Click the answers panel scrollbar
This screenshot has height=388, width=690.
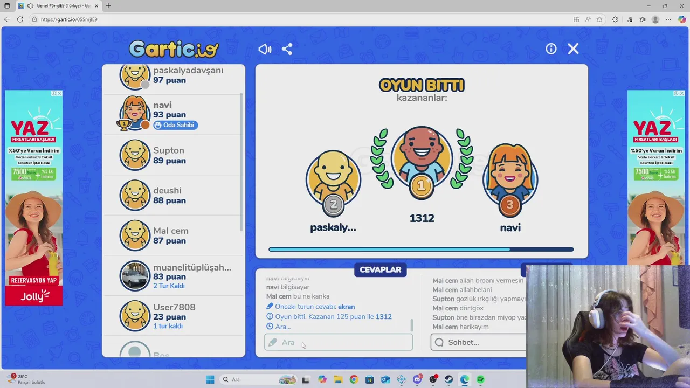click(412, 325)
